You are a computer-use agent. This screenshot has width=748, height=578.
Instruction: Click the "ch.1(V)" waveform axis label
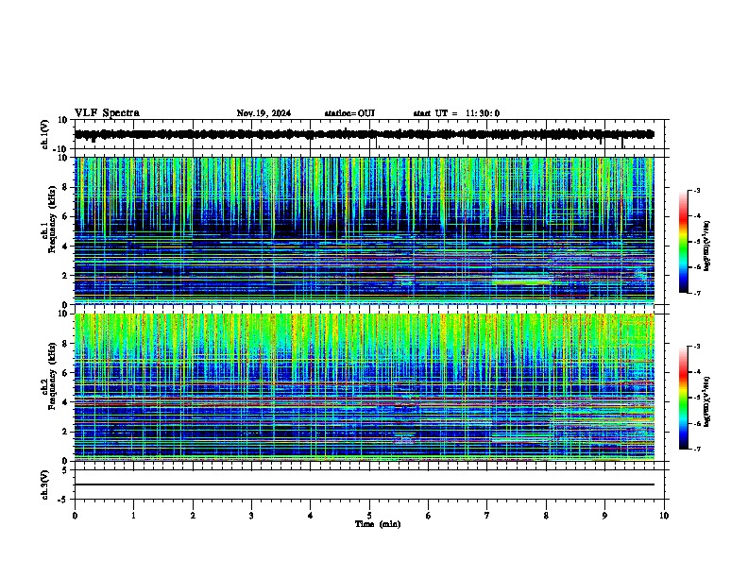(45, 134)
